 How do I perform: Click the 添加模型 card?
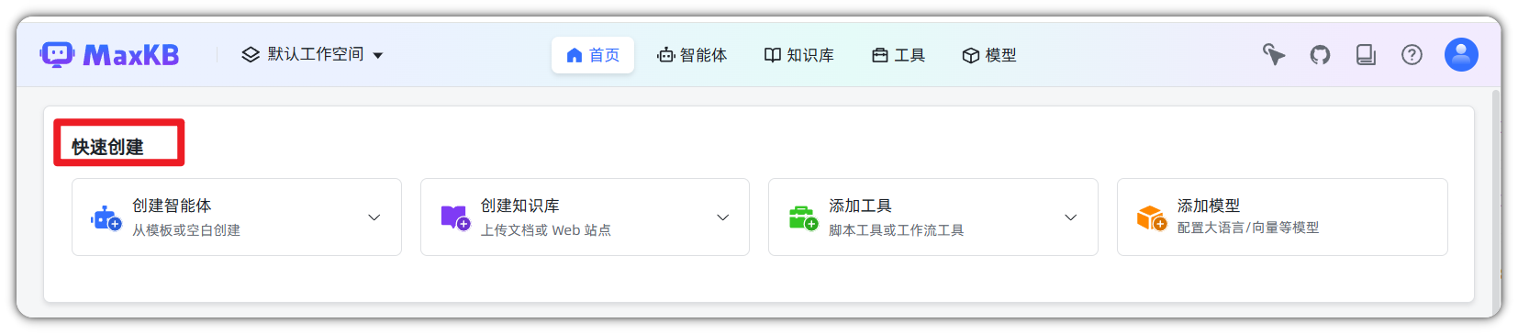(1282, 217)
